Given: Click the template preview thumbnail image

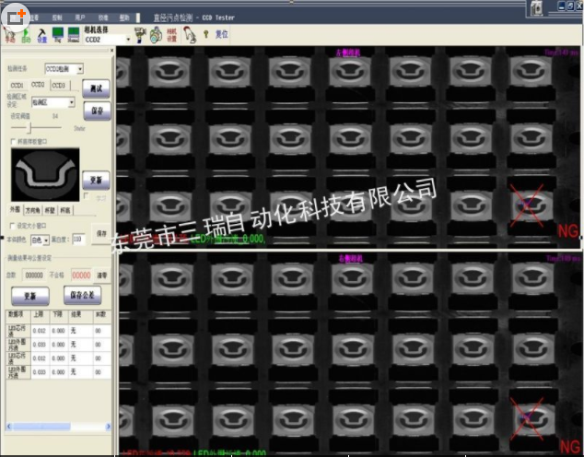Looking at the screenshot, I should 45,174.
